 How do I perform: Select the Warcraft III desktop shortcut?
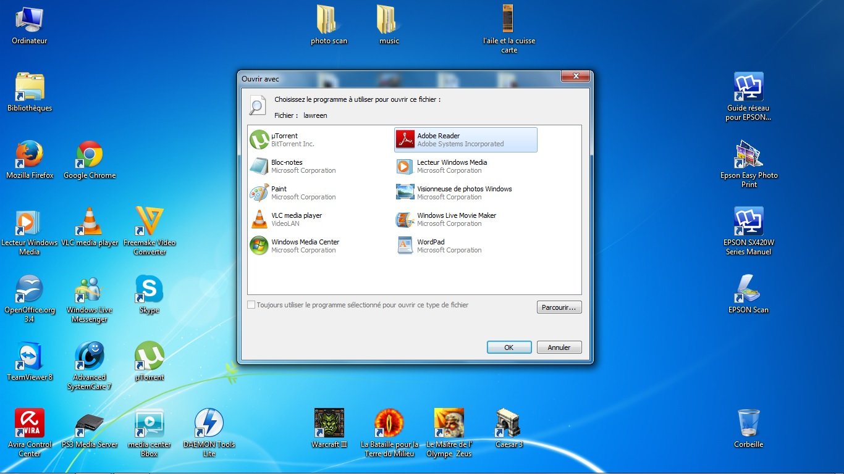329,429
